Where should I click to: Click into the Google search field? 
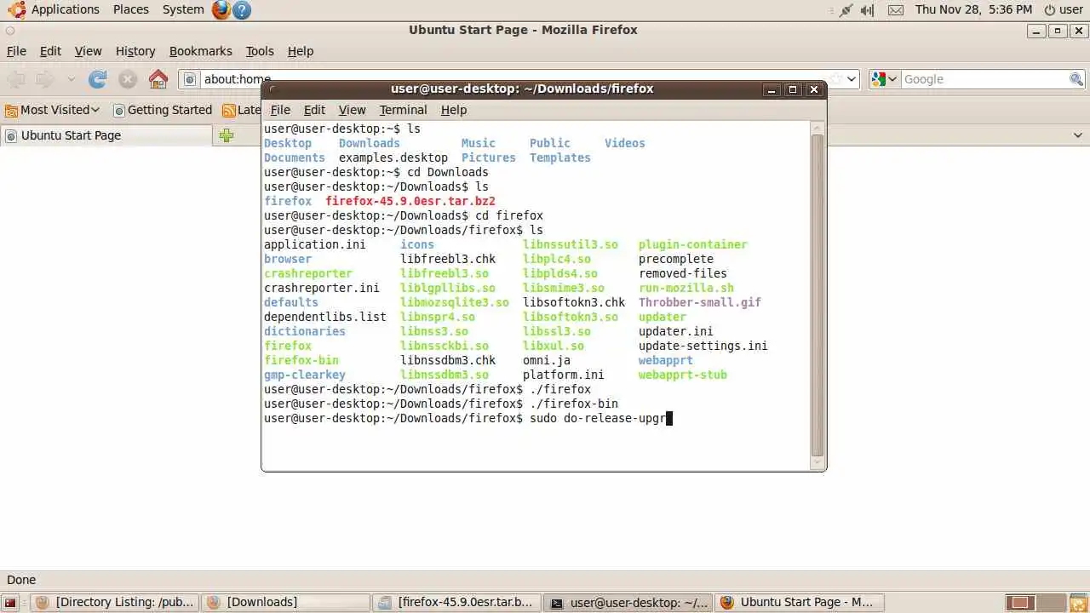coord(984,79)
